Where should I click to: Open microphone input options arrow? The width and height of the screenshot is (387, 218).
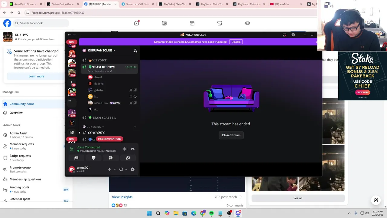click(115, 170)
